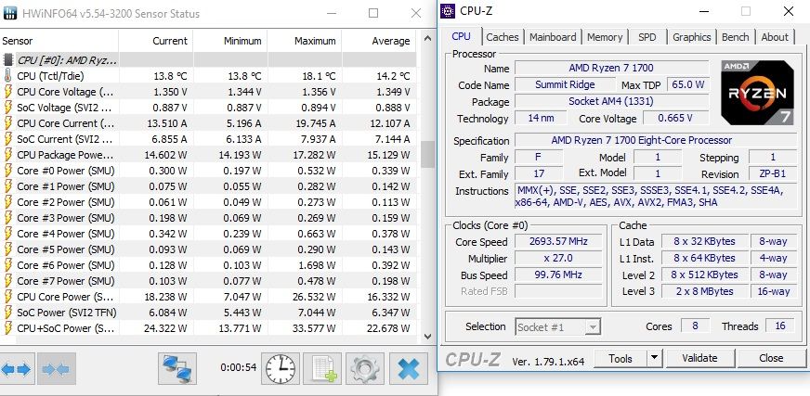Click the 99.76 MHz Bus Speed value
This screenshot has height=396, width=810.
558,275
